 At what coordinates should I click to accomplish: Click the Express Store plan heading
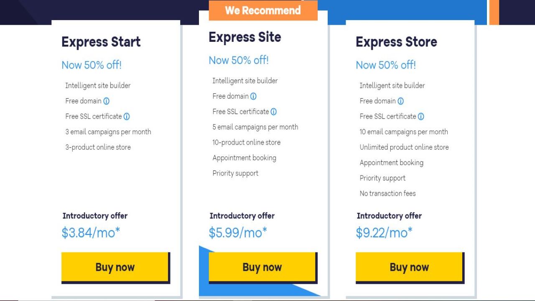tap(396, 42)
